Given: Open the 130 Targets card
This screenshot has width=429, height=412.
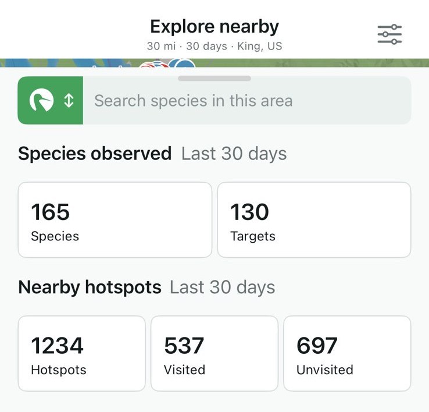Looking at the screenshot, I should click(314, 219).
